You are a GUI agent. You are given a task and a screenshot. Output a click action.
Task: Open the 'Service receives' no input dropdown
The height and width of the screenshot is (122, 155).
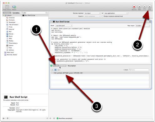[92, 13]
